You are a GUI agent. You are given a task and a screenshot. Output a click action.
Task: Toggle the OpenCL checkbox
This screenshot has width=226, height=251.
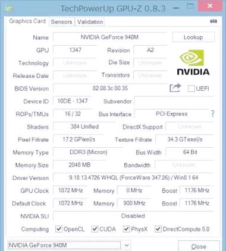(59, 229)
